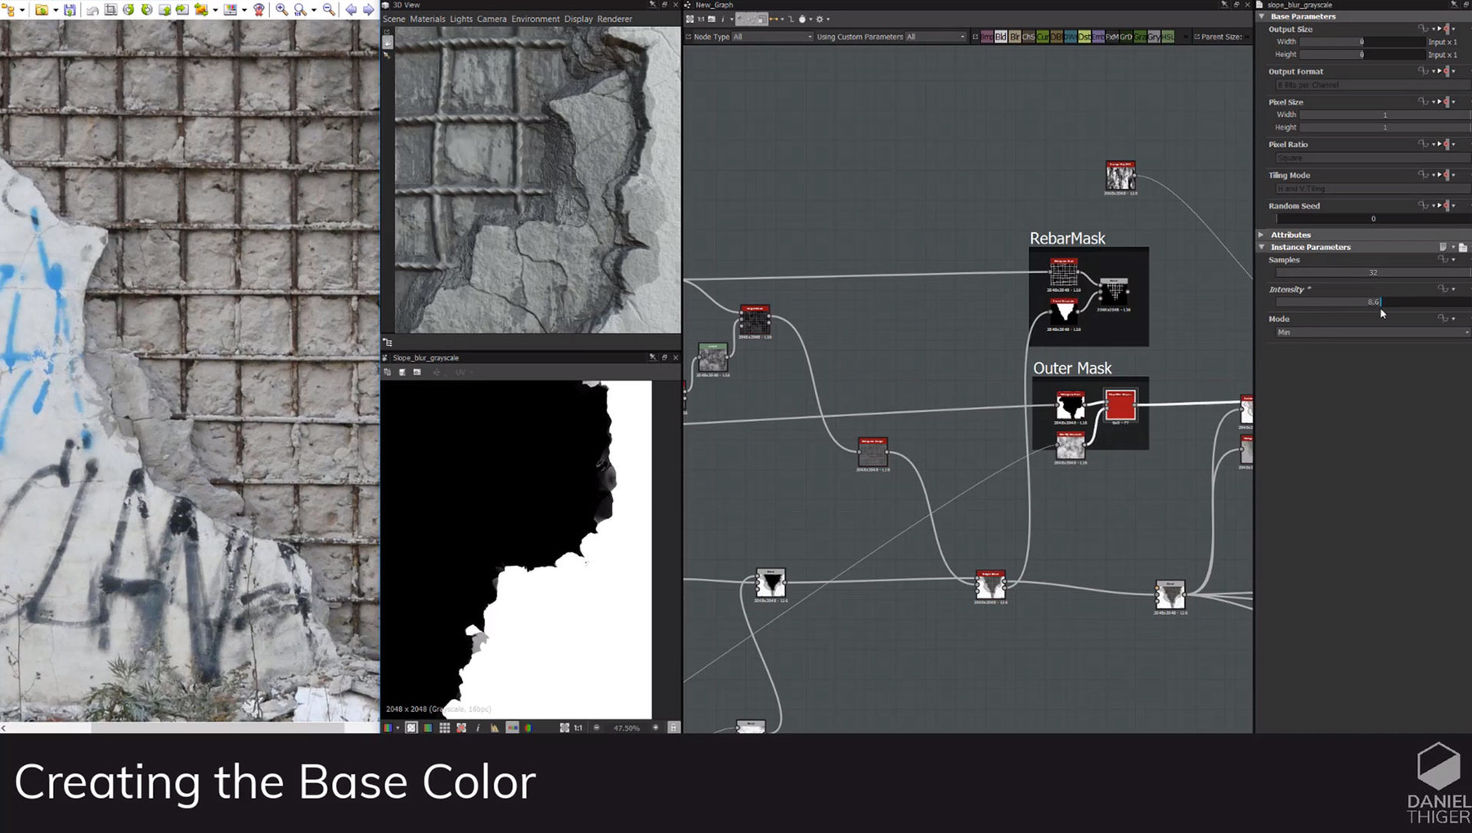
Task: Switch to the Slope_blur_grayscale 2D view tab
Action: (x=425, y=357)
